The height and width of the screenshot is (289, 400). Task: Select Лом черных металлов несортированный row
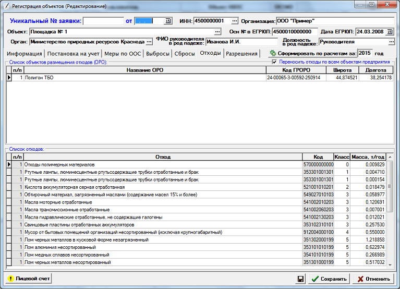(x=196, y=262)
